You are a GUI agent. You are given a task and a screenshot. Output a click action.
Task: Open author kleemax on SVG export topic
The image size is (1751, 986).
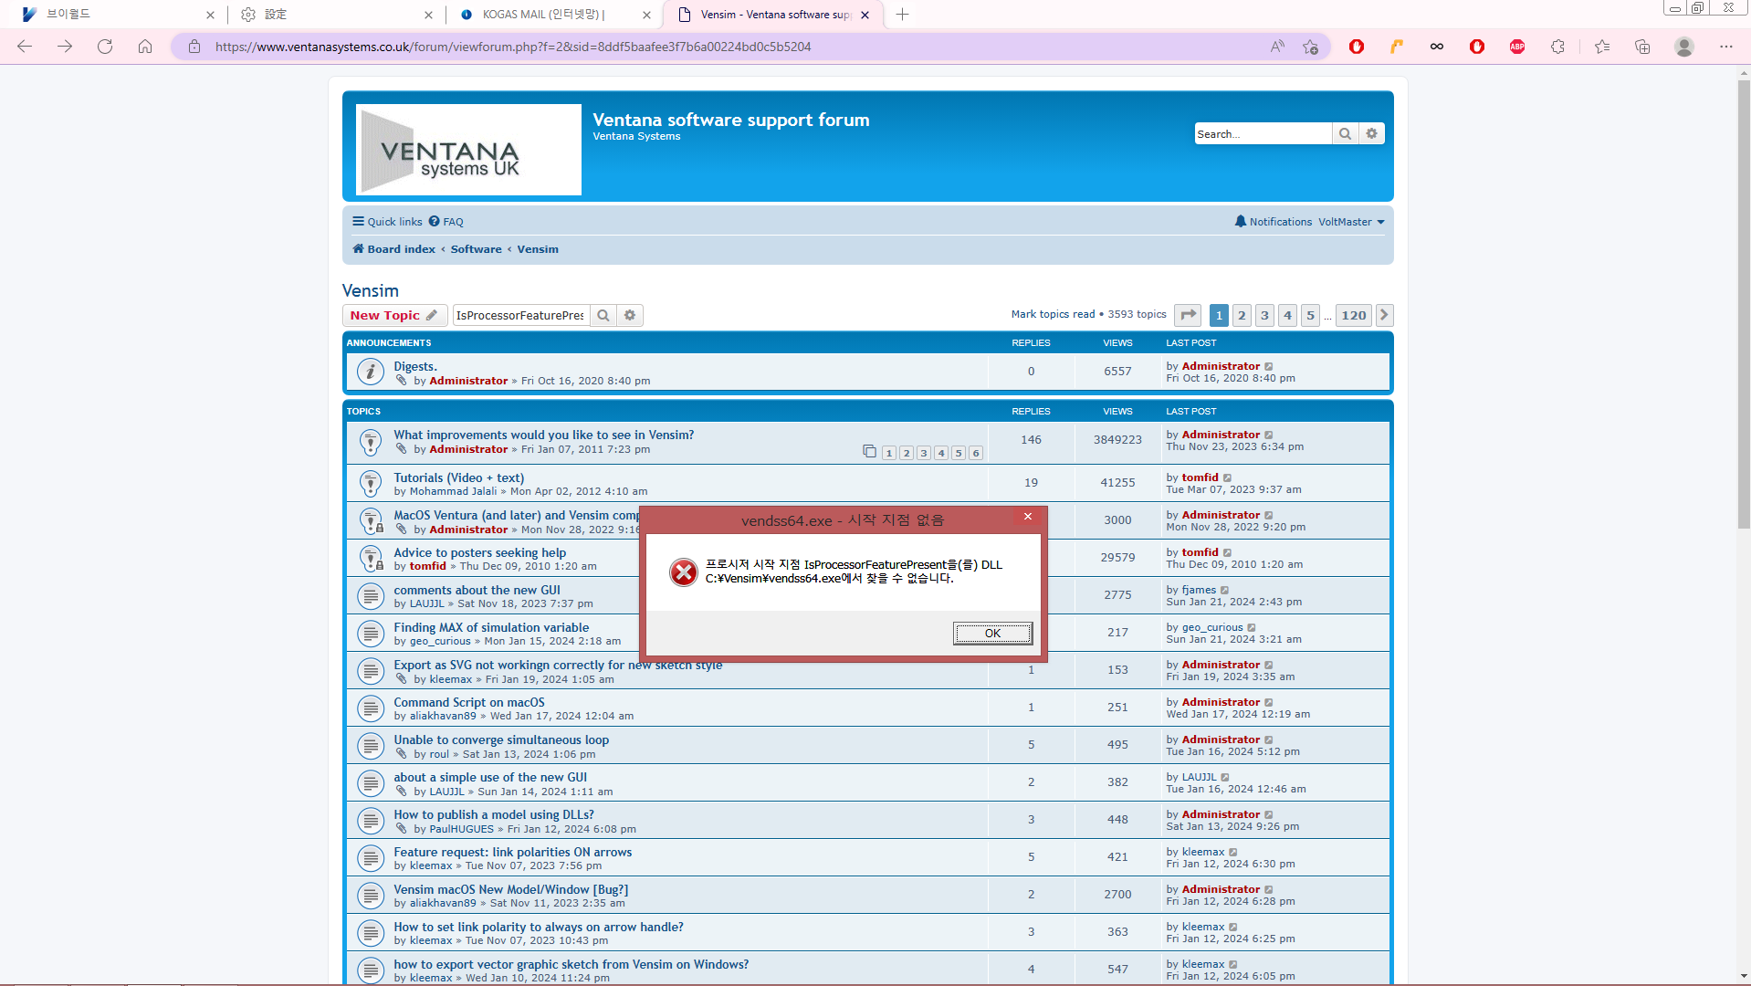tap(450, 679)
